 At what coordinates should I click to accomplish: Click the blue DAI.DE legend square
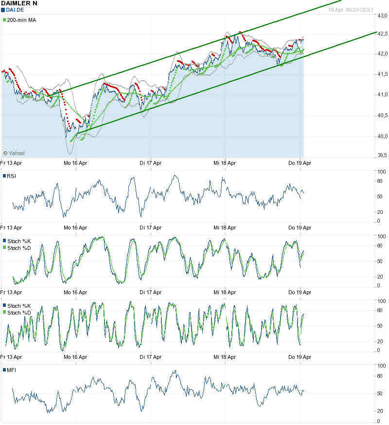3,10
